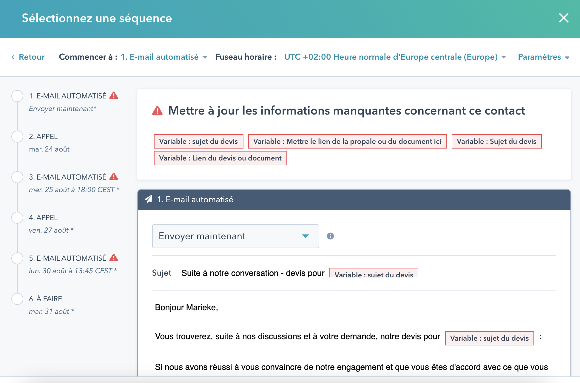Viewport: 580px width, 383px height.
Task: Click warning icon next to step 1 E-mail automatisé
Action: point(114,95)
